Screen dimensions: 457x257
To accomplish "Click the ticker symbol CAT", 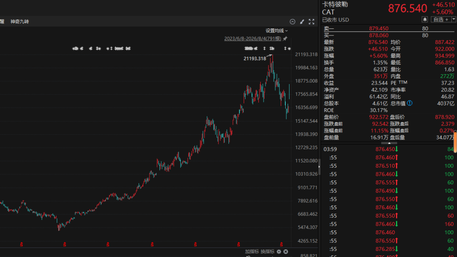I will tap(328, 12).
